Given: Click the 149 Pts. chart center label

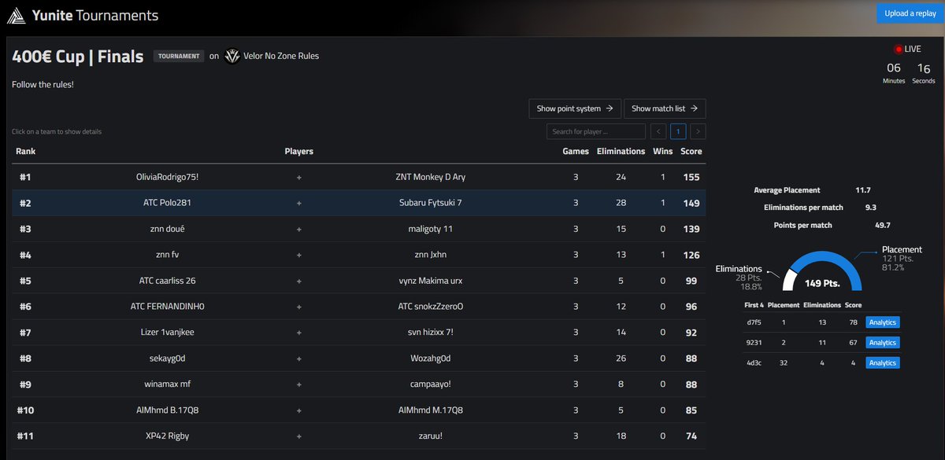Looking at the screenshot, I should pos(821,283).
